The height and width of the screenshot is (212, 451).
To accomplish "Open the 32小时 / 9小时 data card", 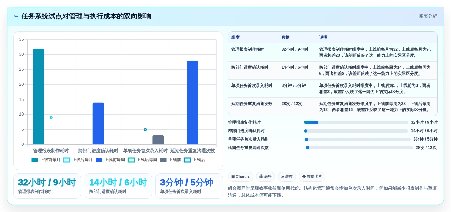I will [x=47, y=186].
